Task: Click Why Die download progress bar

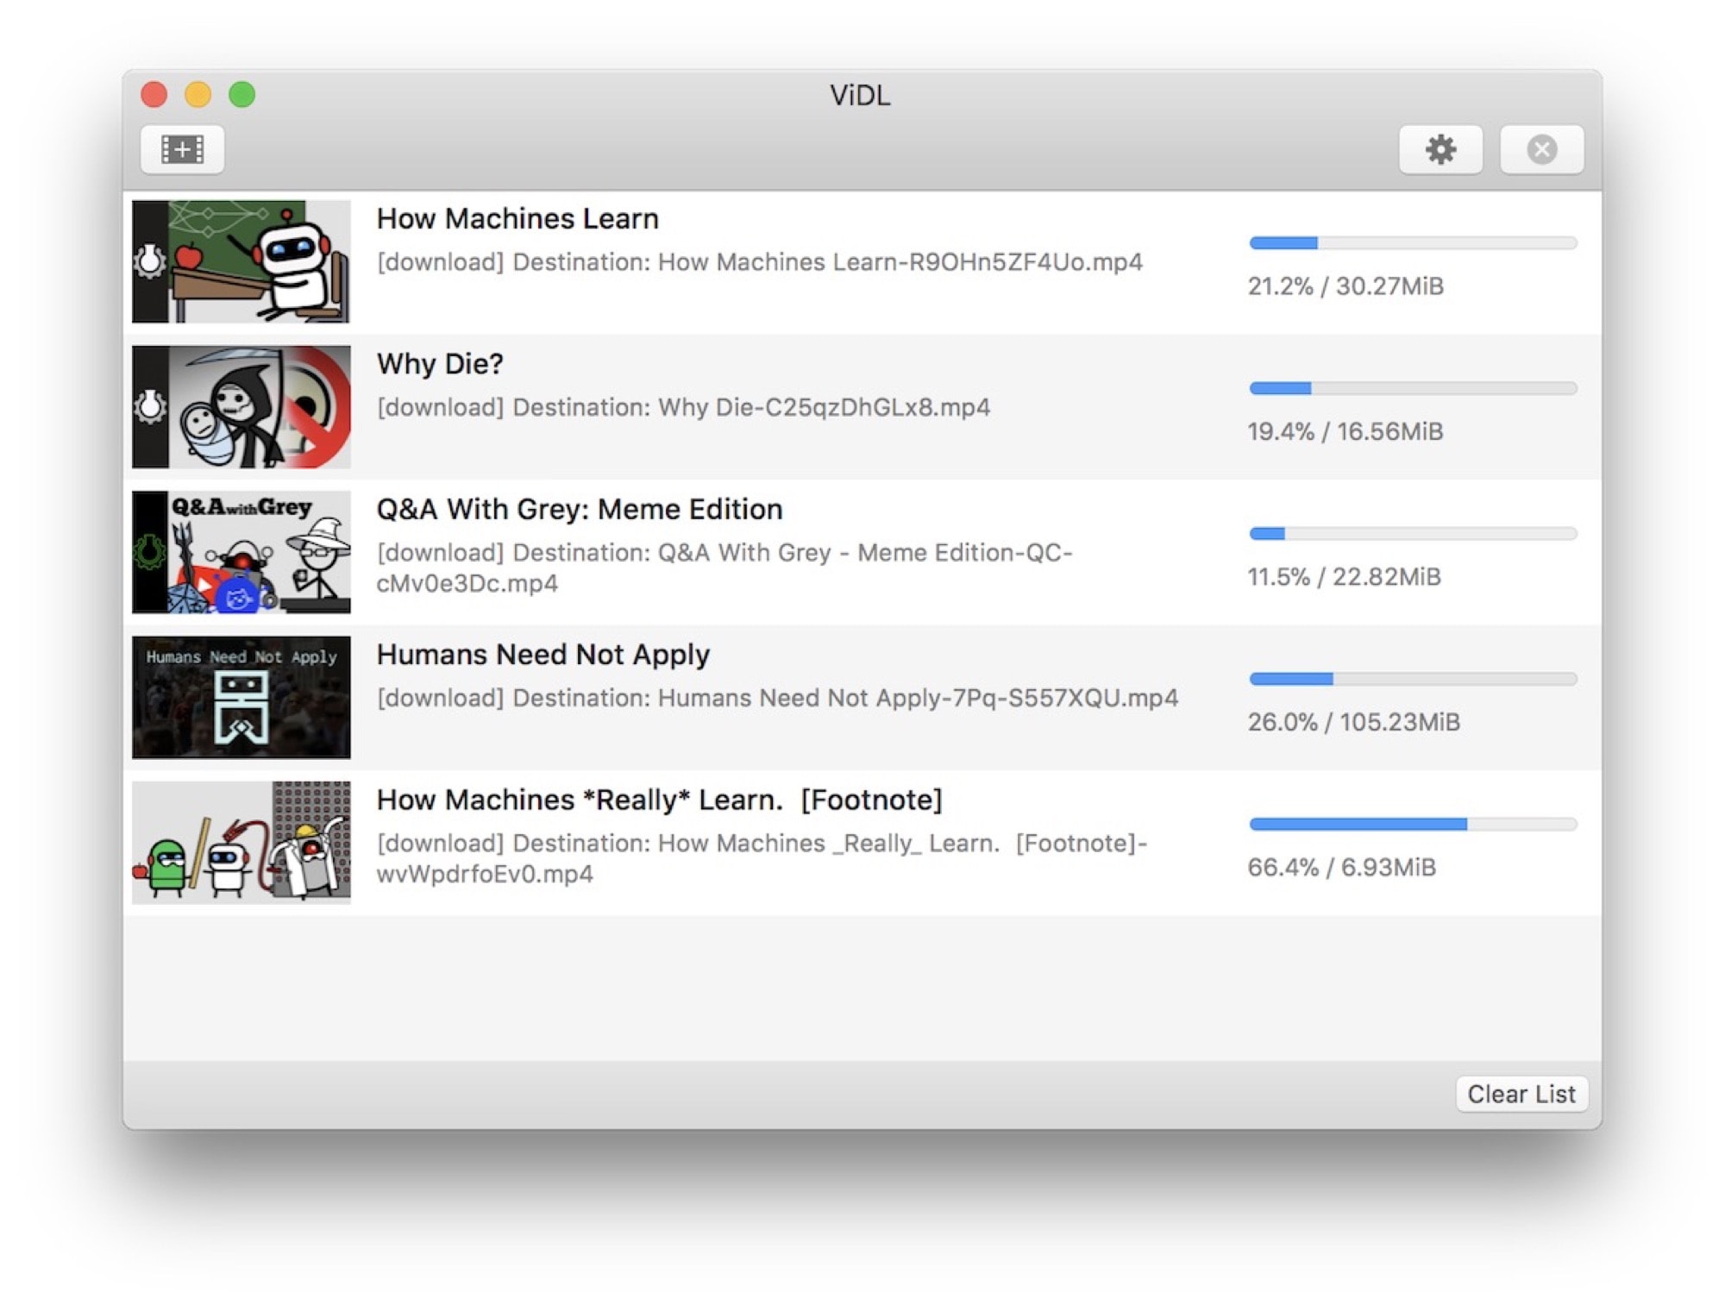Action: pyautogui.click(x=1410, y=388)
